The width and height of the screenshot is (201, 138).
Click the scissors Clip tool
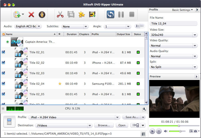[x=60, y=14]
